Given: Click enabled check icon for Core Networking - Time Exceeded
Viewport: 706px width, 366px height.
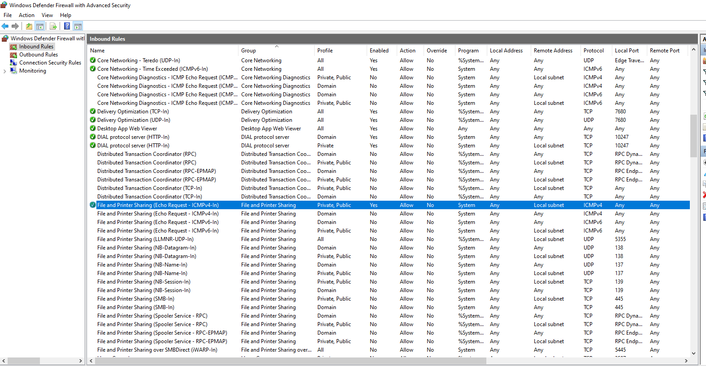Looking at the screenshot, I should pyautogui.click(x=93, y=69).
